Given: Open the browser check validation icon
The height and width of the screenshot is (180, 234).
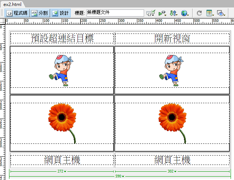Looking at the screenshot, I should pyautogui.click(x=151, y=13).
